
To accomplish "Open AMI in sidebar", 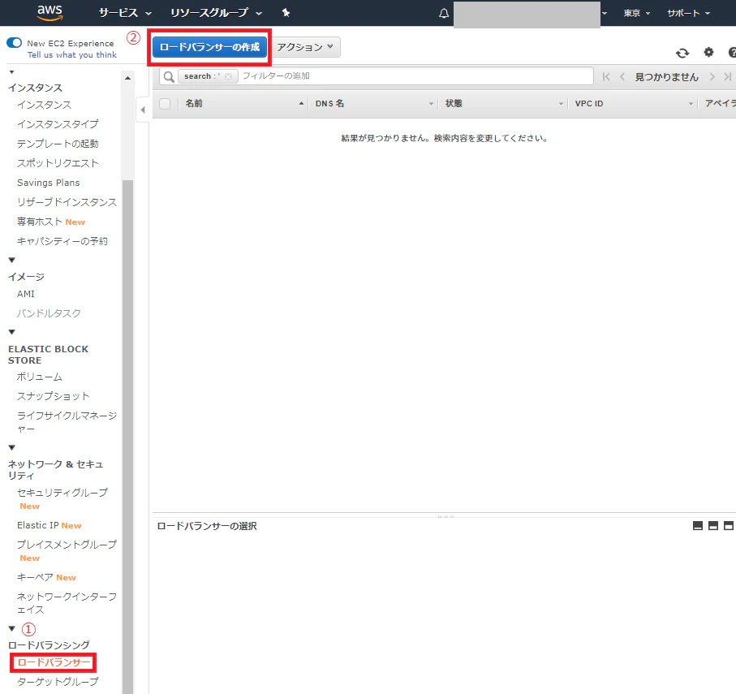I will click(x=26, y=294).
